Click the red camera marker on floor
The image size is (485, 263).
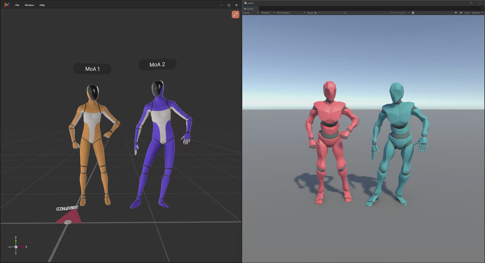68,217
